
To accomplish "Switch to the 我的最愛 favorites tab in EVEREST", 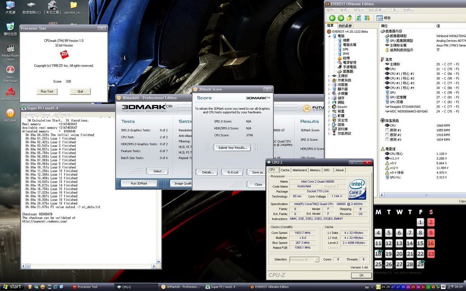I will (345, 26).
